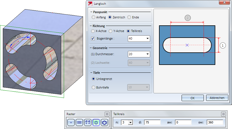The height and width of the screenshot is (129, 232).
Task: Choose X-Achse direction
Action: [x=93, y=31]
